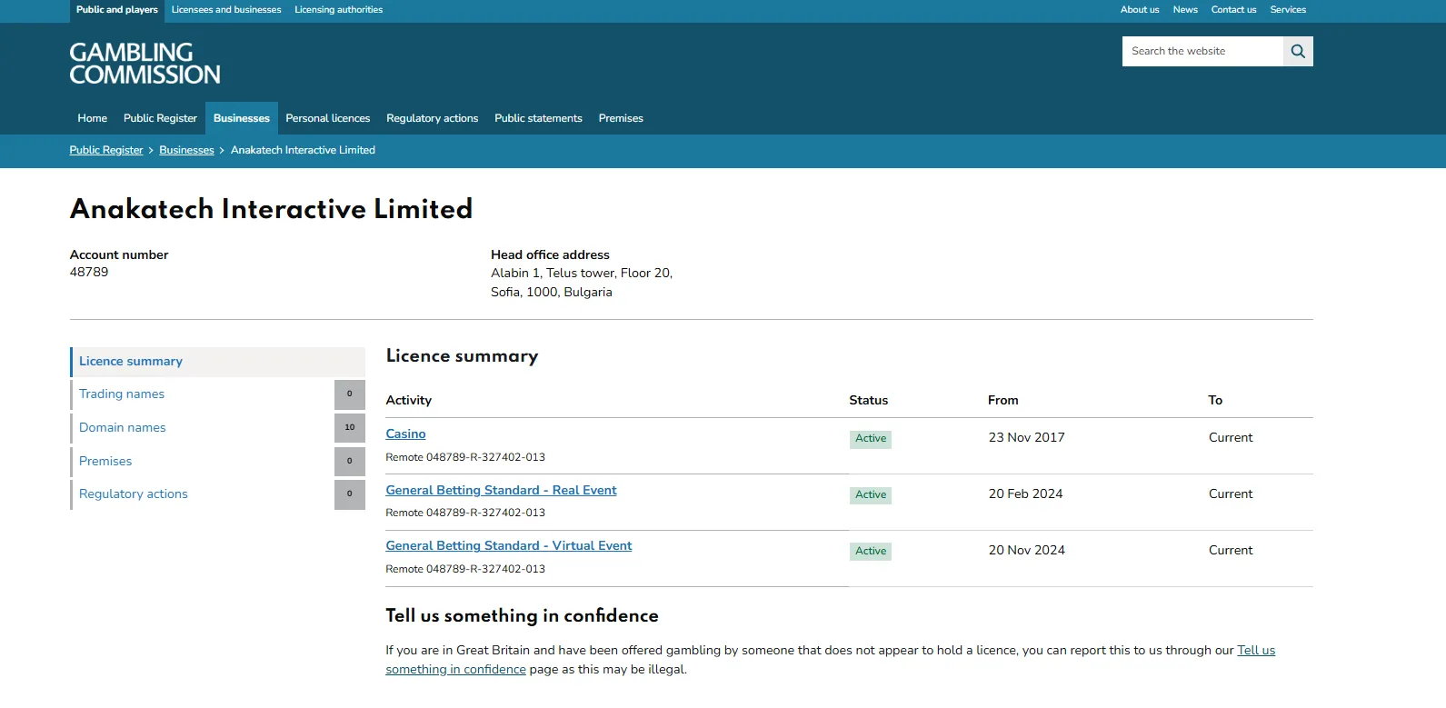Follow Businesses breadcrumb link
1446x708 pixels.
pyautogui.click(x=186, y=150)
